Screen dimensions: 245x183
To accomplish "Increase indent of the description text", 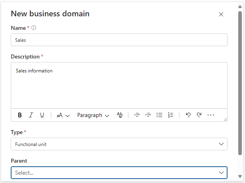I will point(148,115).
